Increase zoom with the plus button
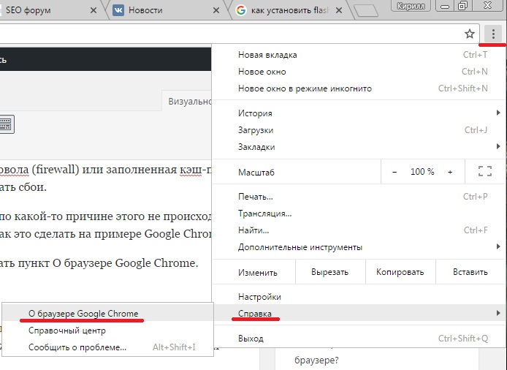 point(450,172)
